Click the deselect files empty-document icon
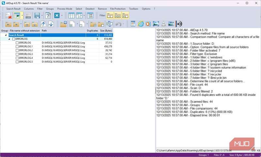The image size is (261, 157). pyautogui.click(x=82, y=24)
